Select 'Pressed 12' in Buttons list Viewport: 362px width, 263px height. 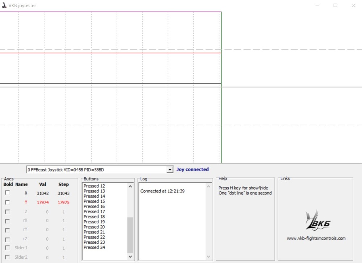pyautogui.click(x=94, y=186)
